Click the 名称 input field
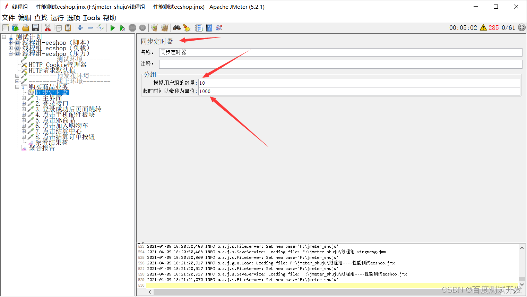 340,52
